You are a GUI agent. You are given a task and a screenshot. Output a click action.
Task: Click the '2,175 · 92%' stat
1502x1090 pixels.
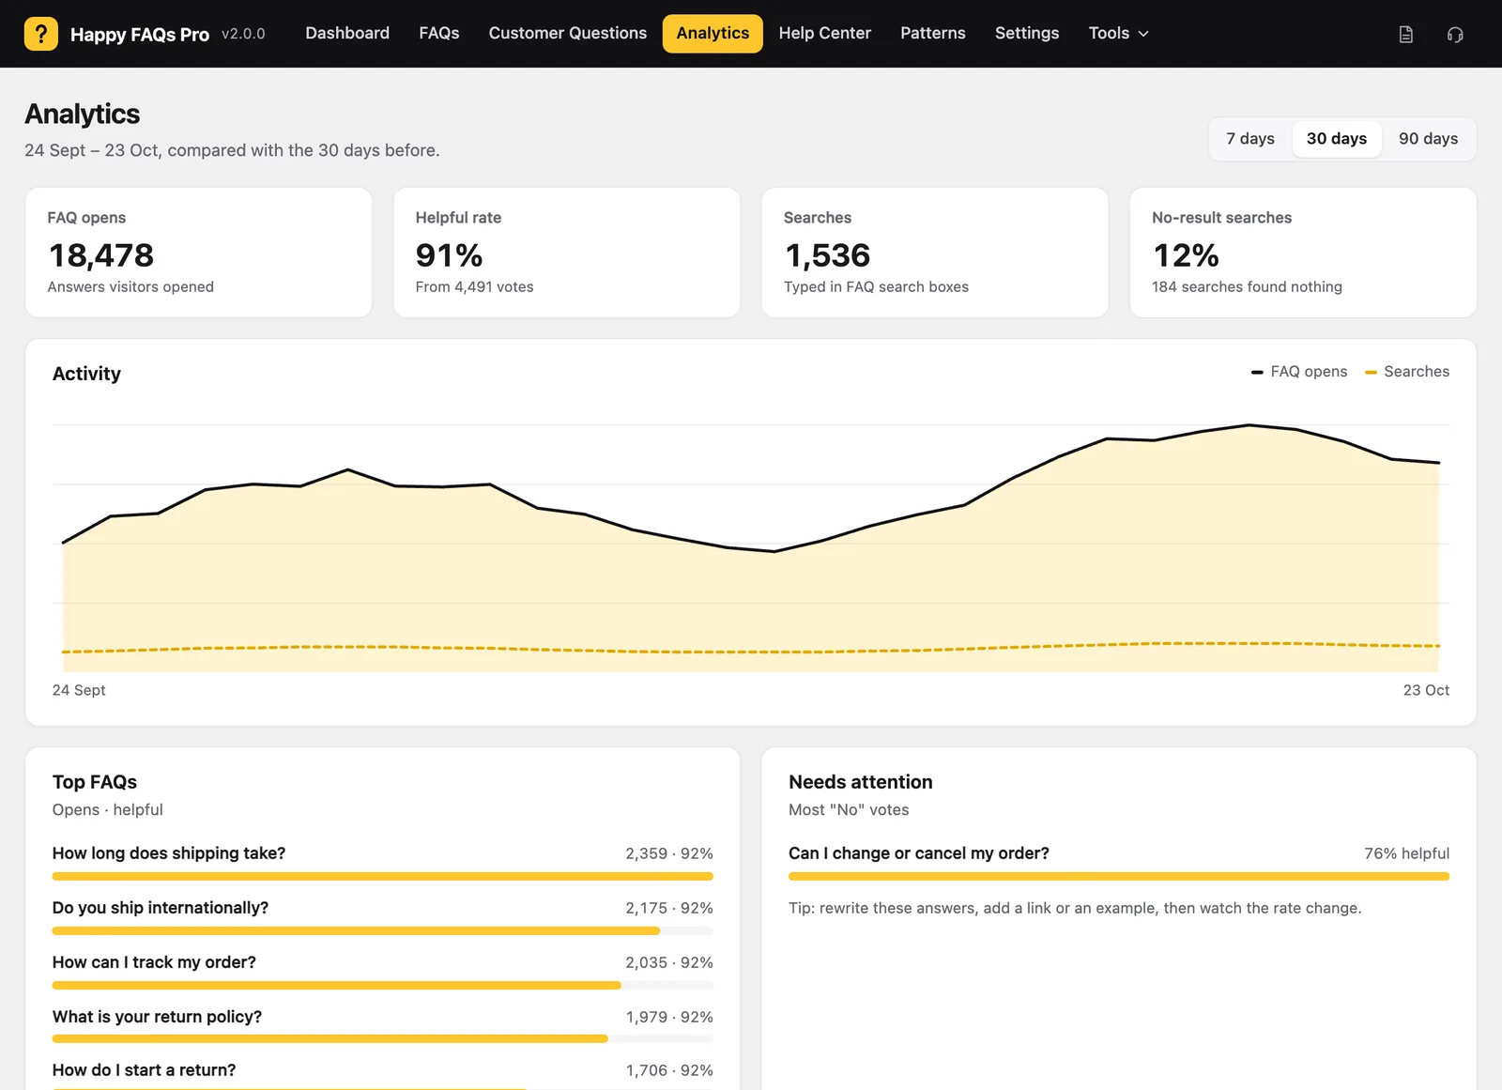click(x=669, y=908)
